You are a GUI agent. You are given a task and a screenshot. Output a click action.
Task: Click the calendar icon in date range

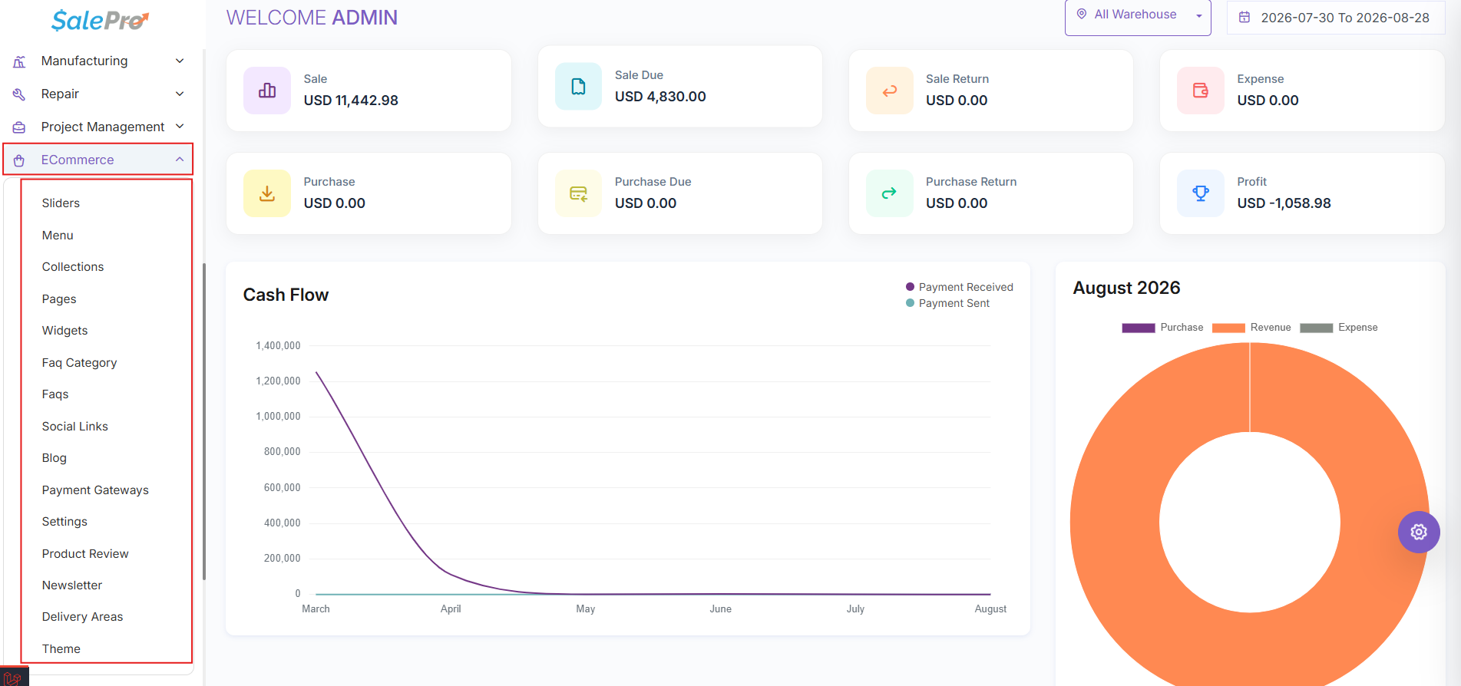tap(1244, 17)
